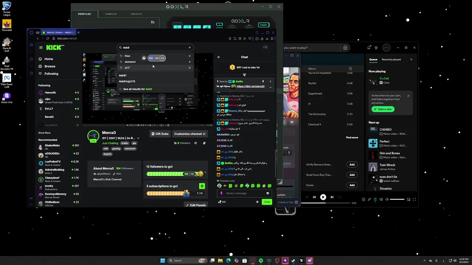Open Browse in Kick sidebar
This screenshot has height=265, width=472.
click(x=47, y=66)
